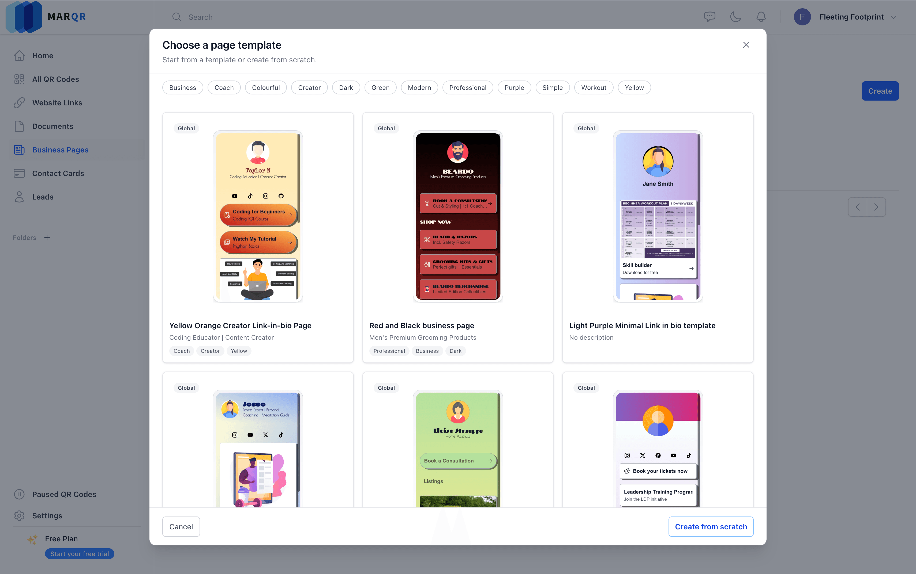Open Contact Cards from the sidebar
The image size is (916, 574).
click(58, 173)
